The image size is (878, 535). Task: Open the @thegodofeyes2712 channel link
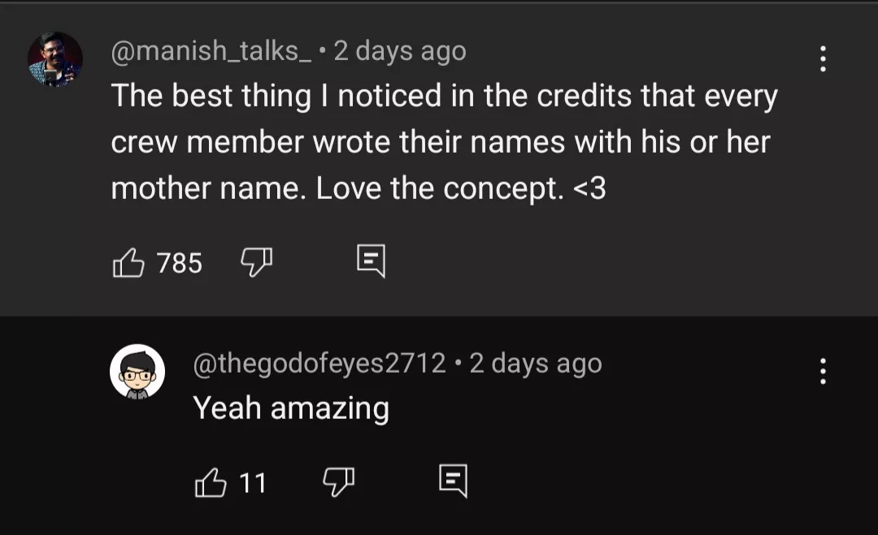[319, 363]
